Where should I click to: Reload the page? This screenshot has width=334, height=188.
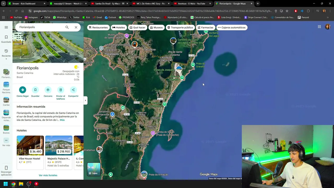pos(16,11)
